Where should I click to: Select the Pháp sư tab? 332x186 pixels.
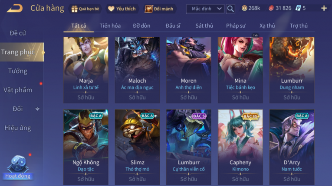coord(236,26)
